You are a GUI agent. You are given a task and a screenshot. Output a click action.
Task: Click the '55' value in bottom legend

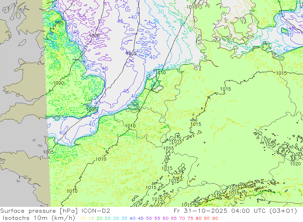point(157,218)
